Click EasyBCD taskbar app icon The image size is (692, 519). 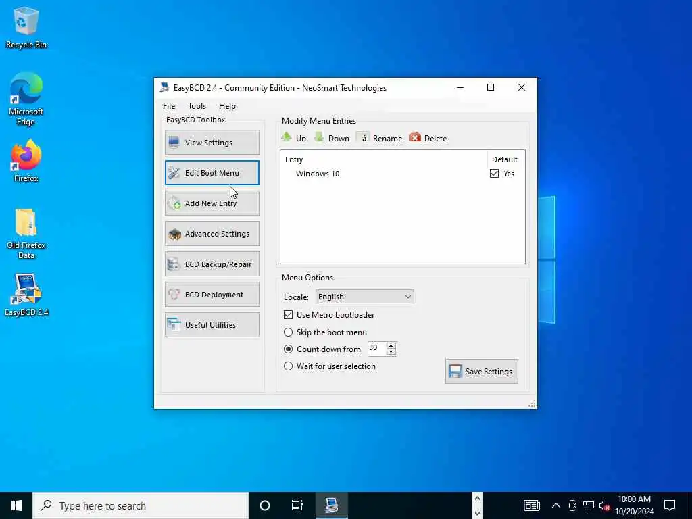click(331, 505)
